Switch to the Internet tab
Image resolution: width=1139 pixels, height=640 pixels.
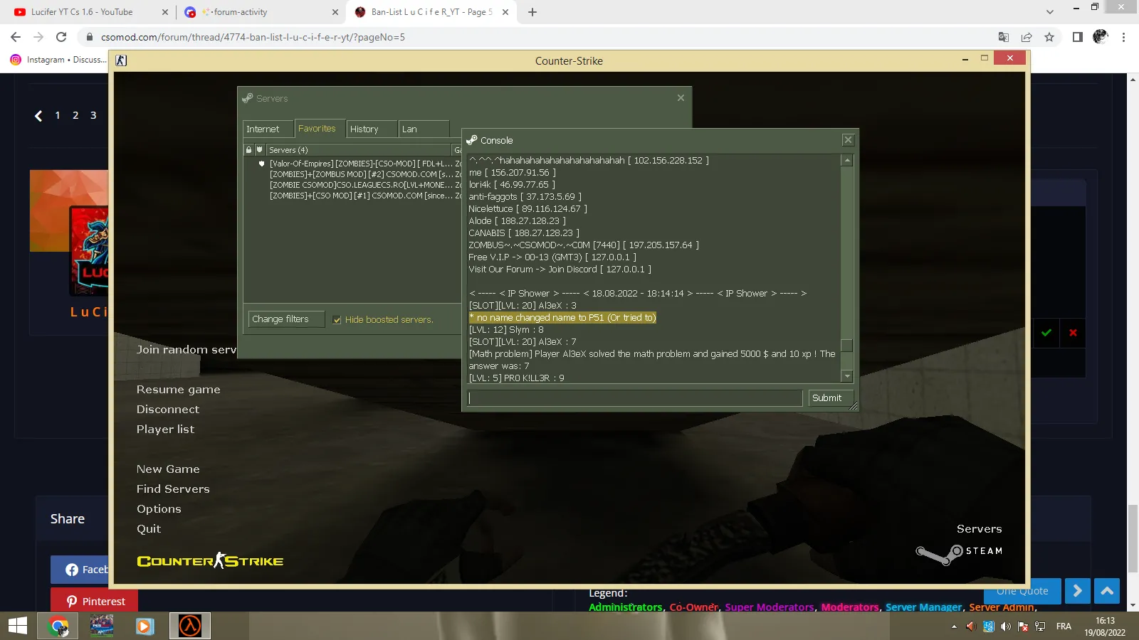(268, 129)
